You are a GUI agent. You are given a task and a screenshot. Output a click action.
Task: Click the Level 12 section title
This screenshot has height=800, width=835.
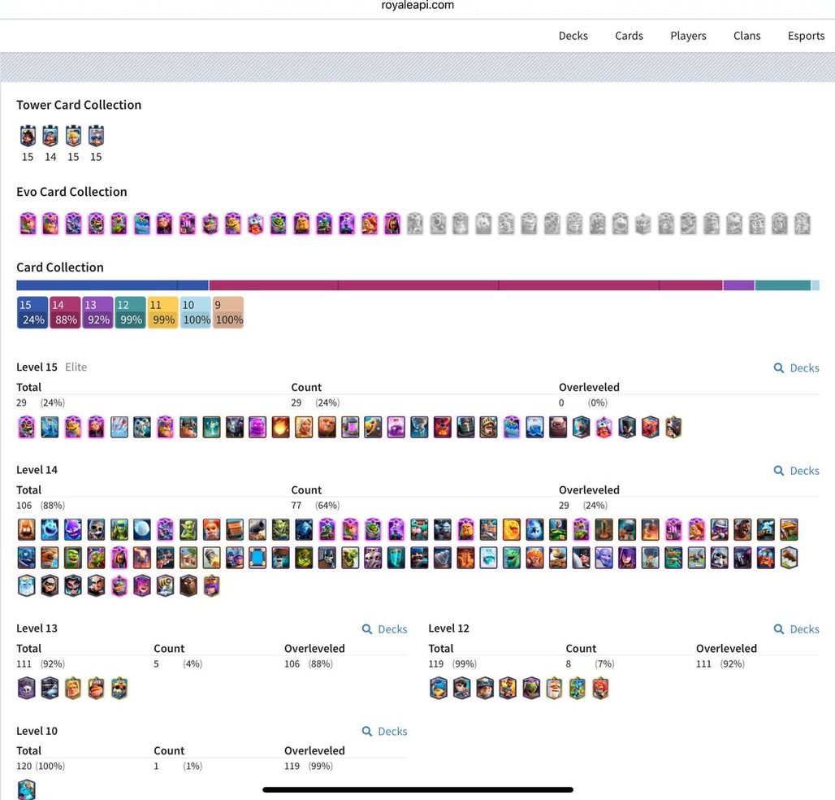(449, 628)
